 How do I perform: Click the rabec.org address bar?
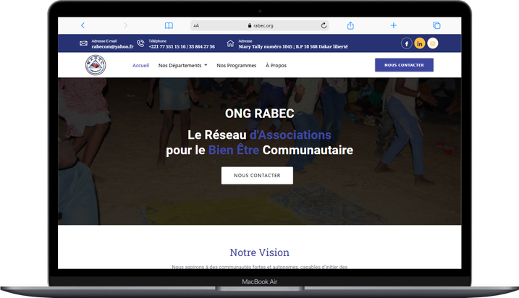(259, 25)
